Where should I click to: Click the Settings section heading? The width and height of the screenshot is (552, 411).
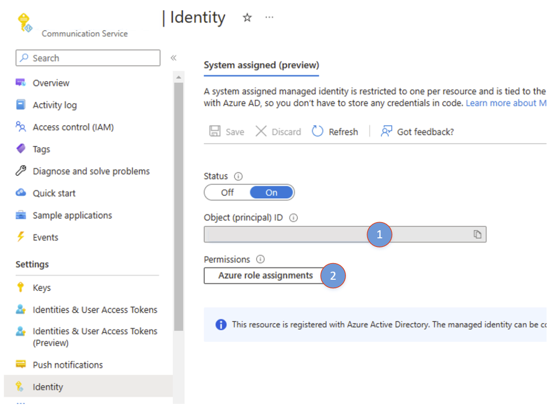32,265
